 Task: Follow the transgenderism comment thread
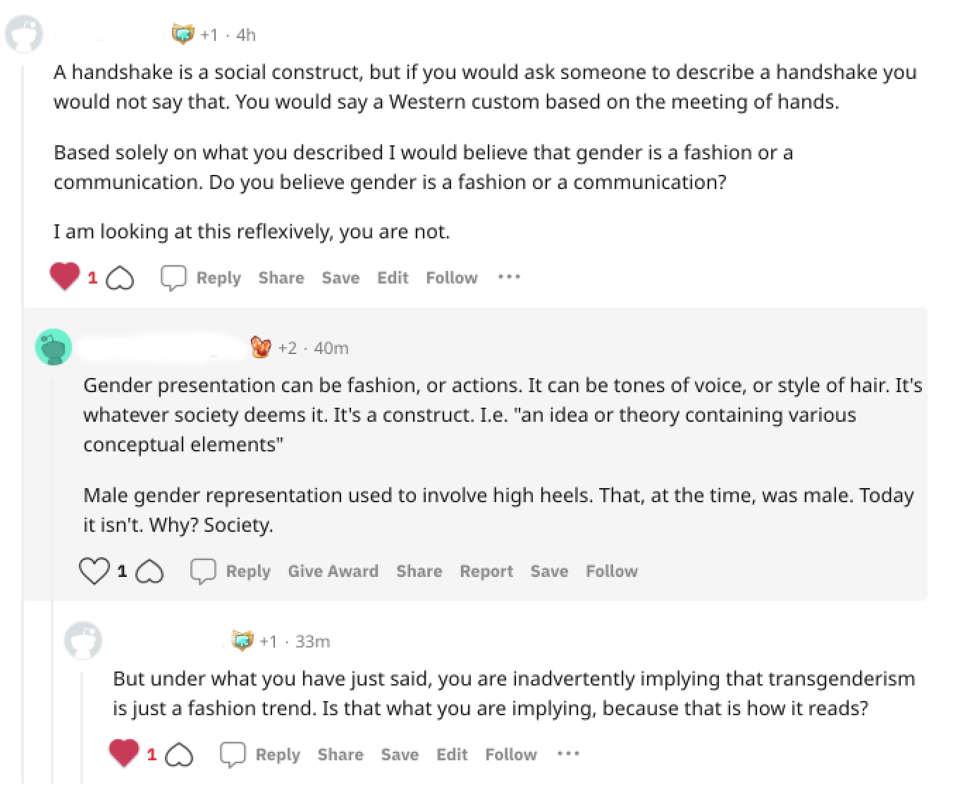[x=511, y=755]
